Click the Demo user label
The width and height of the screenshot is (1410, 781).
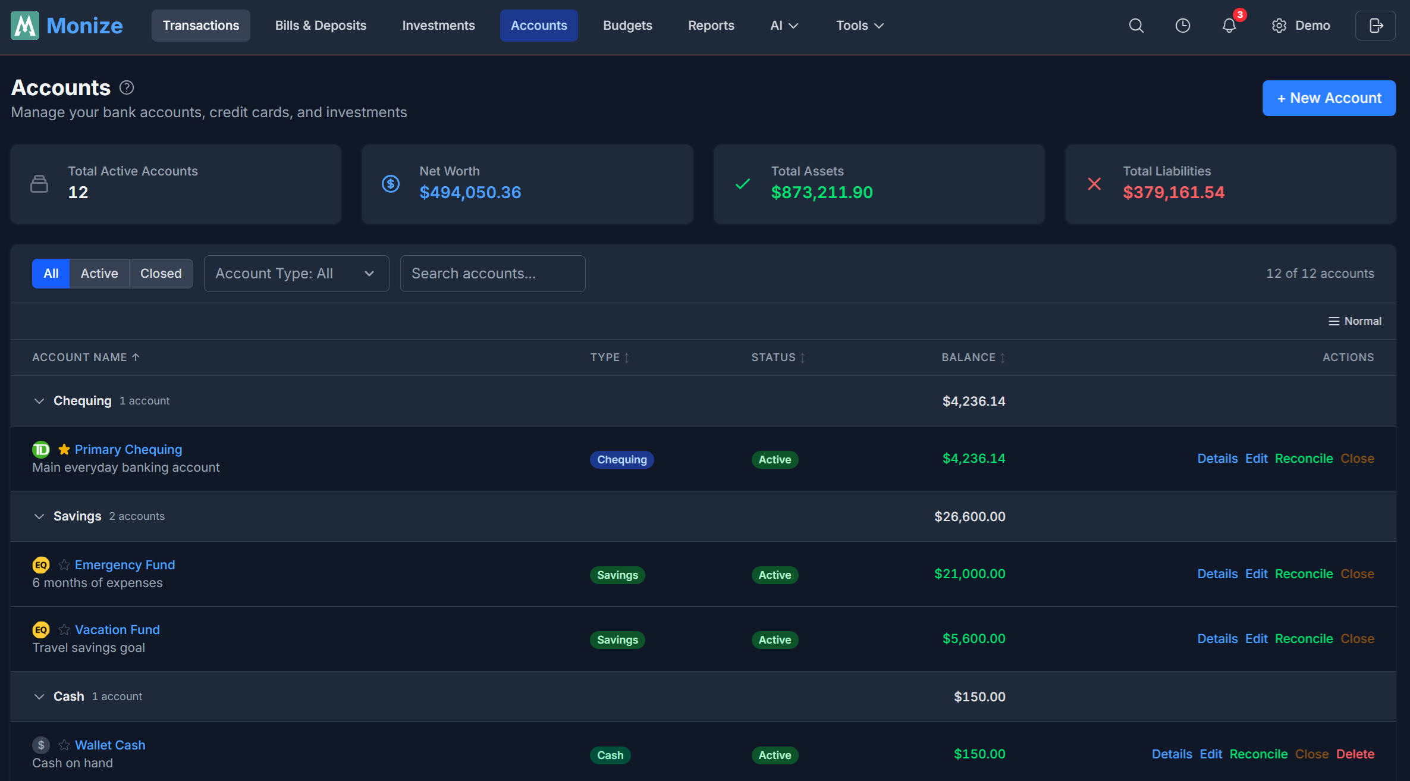1312,26
